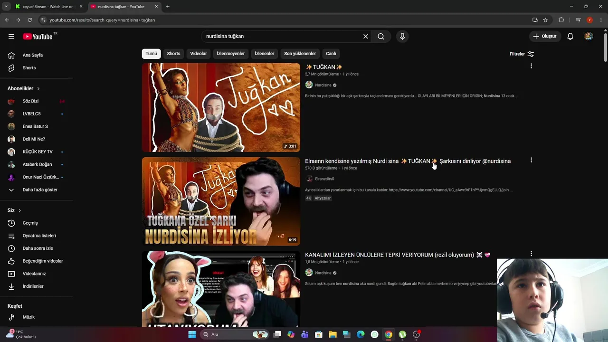
Task: Open Microsoft Edge from taskbar
Action: pos(361,334)
